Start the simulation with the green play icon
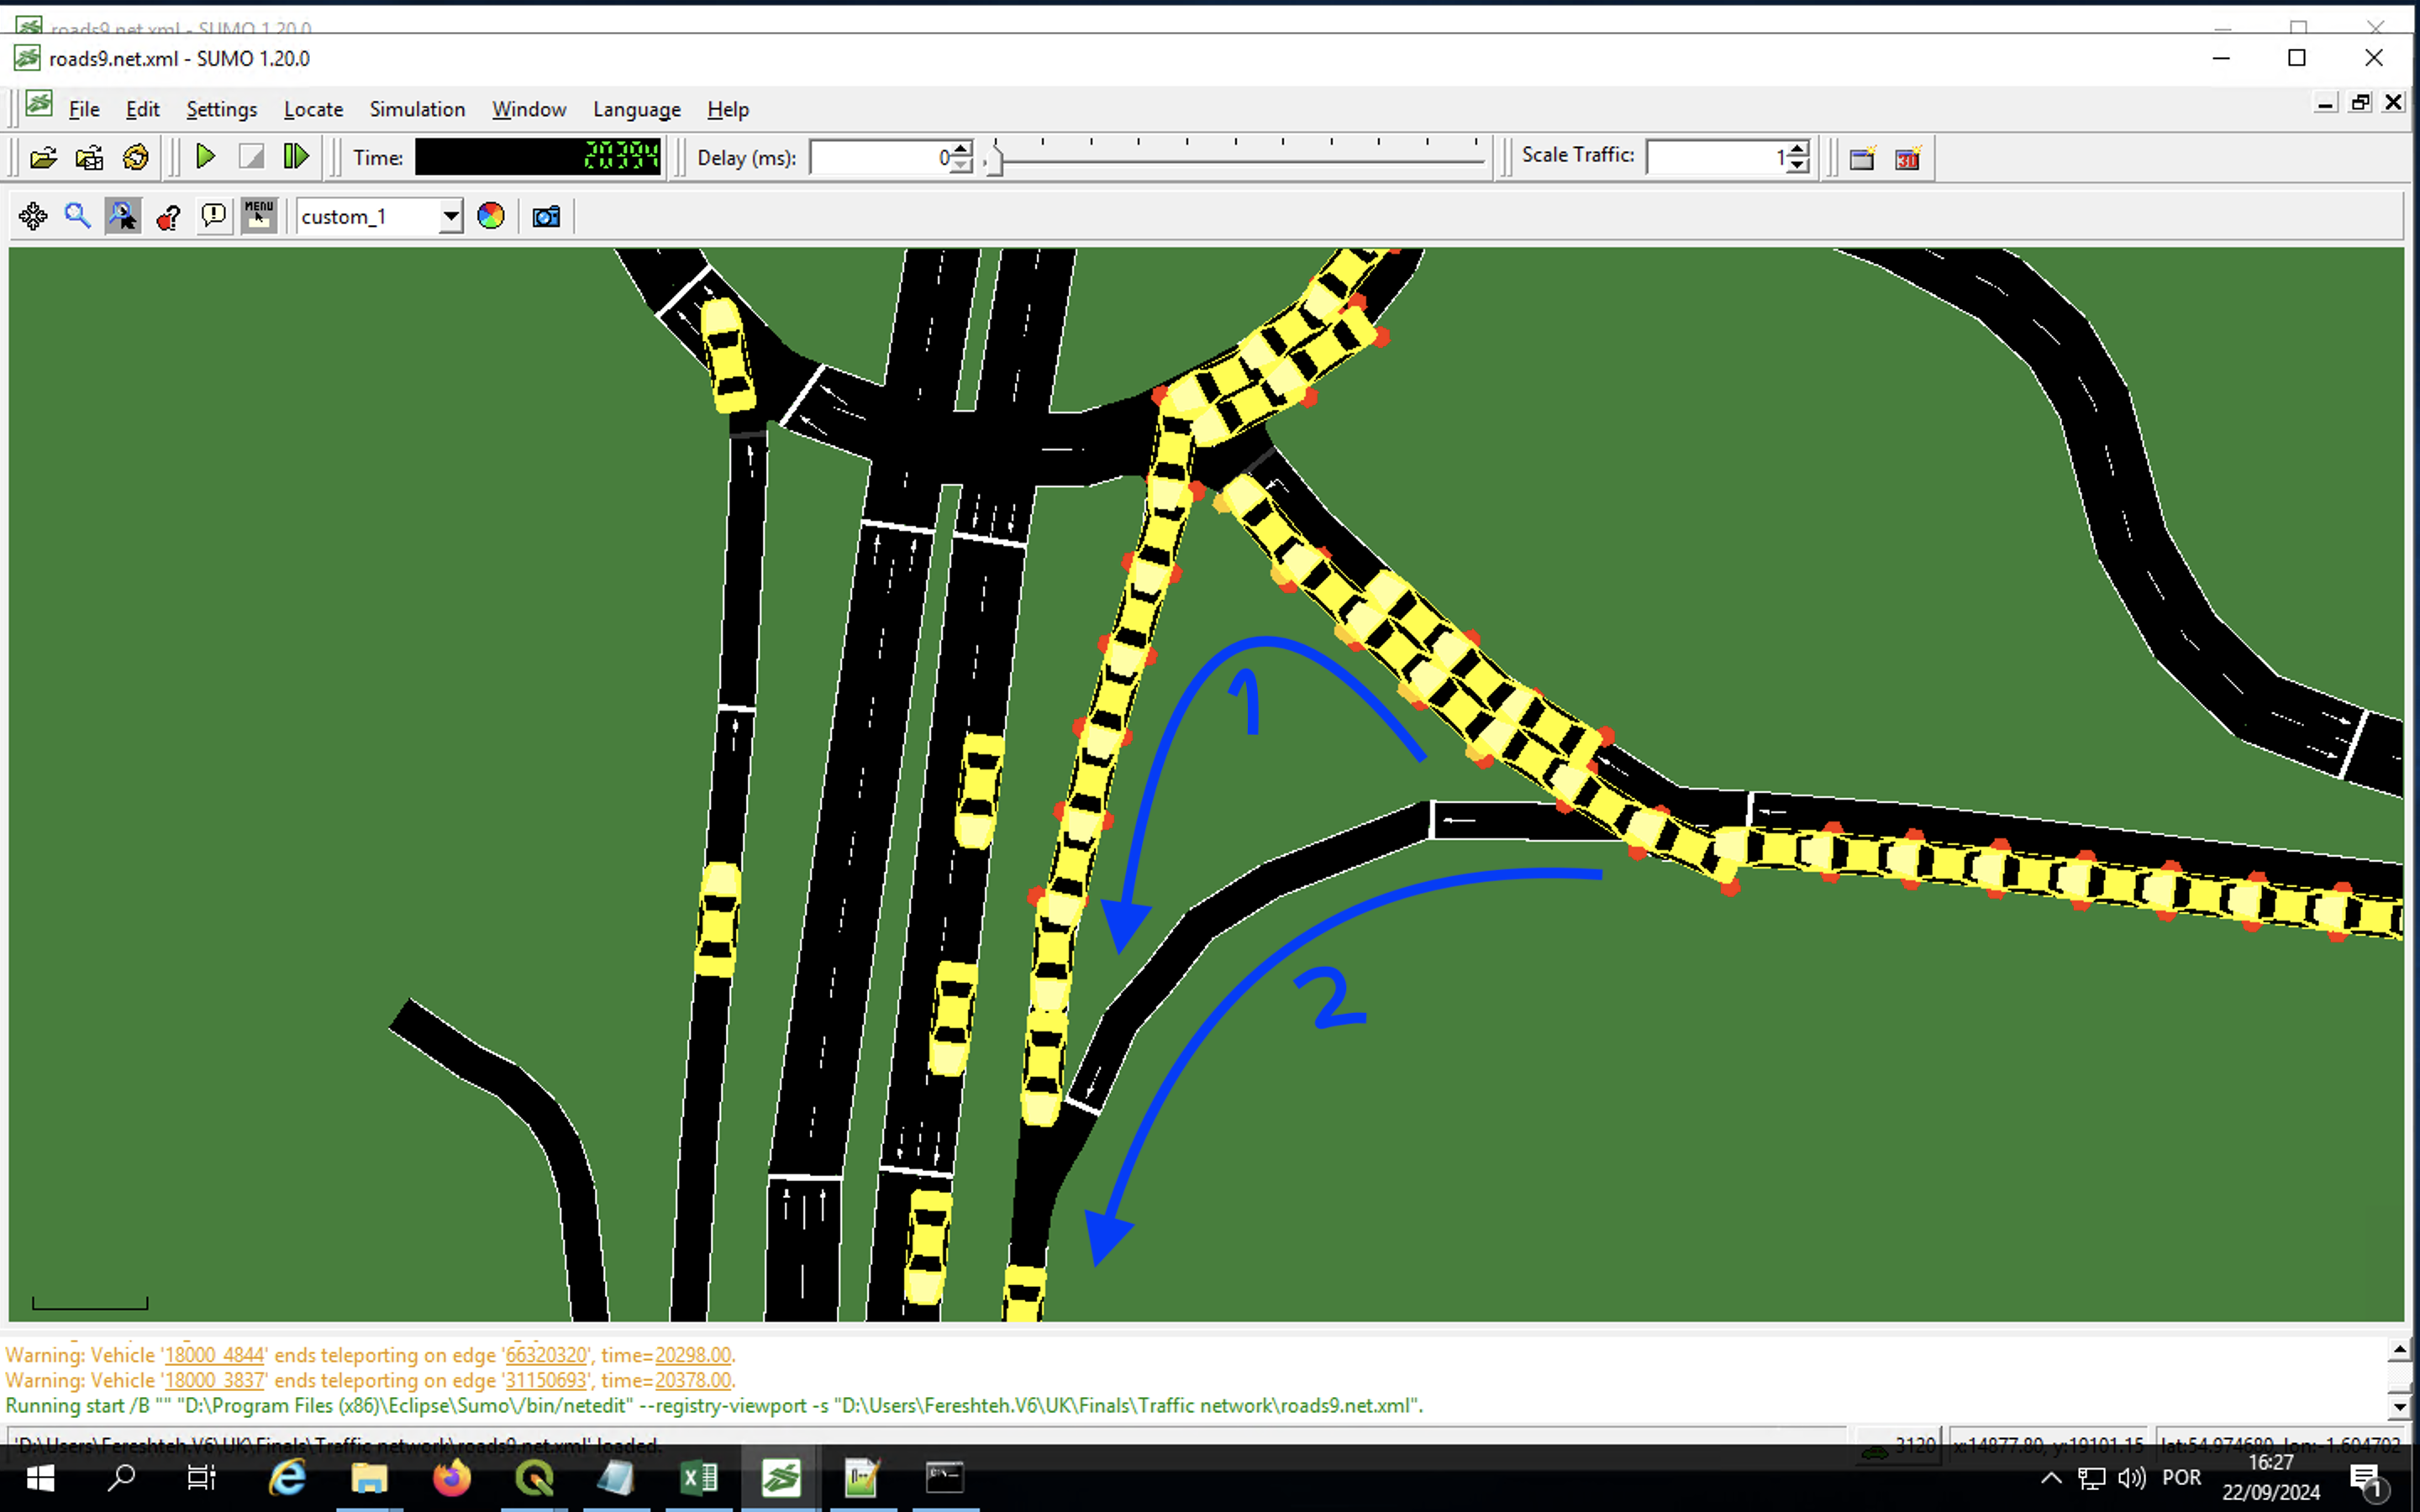2420x1512 pixels. pos(205,157)
